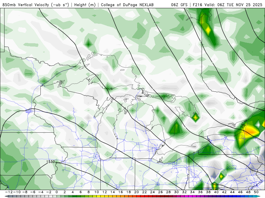Click the '12' color scale label

tap(105, 192)
